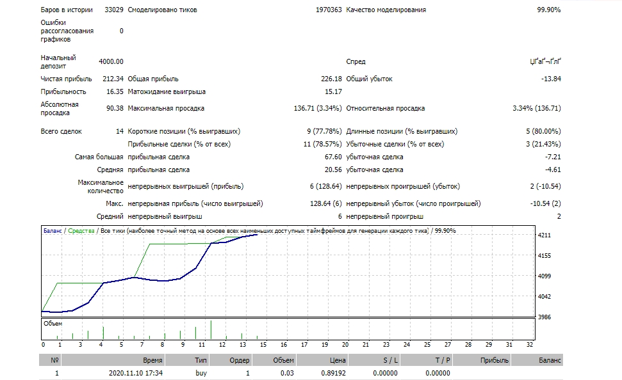The width and height of the screenshot is (622, 380).
Task: Select the absolute drawdown value 90.38
Action: [115, 108]
